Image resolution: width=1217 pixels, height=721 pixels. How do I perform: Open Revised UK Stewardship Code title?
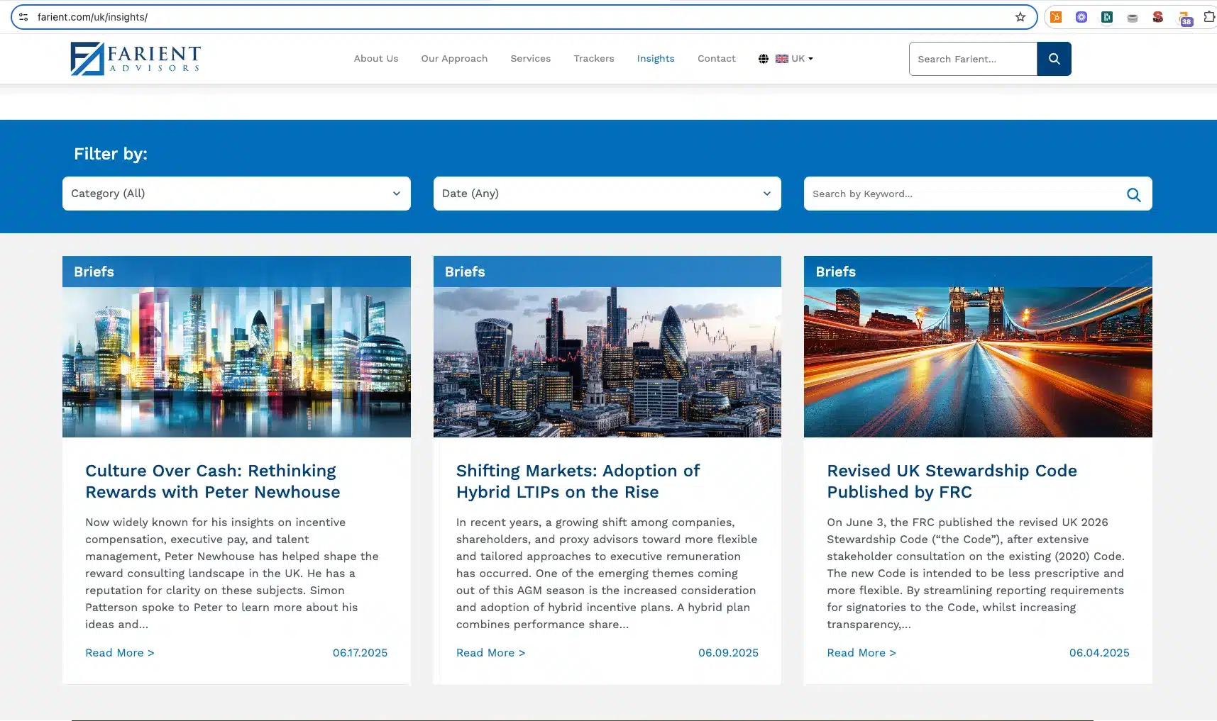[x=952, y=481]
